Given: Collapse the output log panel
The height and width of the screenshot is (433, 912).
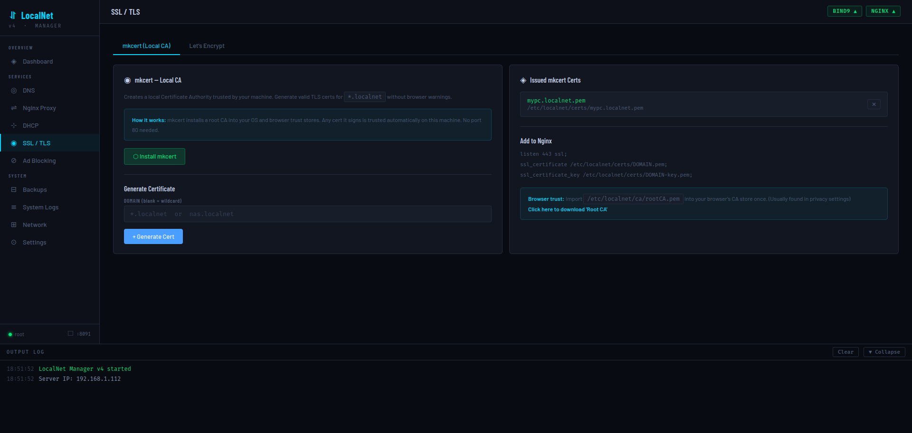Looking at the screenshot, I should point(884,352).
